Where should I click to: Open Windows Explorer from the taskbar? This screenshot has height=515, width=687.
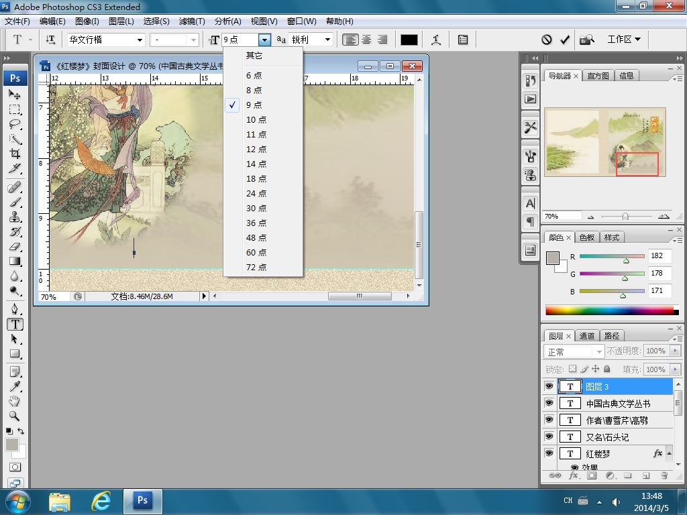coord(60,502)
